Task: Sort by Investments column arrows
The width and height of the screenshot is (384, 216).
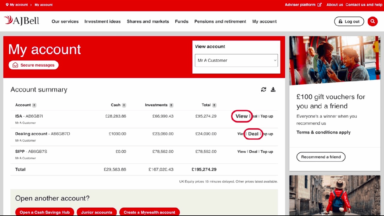Action: click(x=171, y=105)
